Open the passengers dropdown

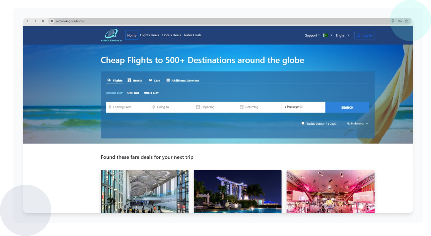(x=303, y=107)
